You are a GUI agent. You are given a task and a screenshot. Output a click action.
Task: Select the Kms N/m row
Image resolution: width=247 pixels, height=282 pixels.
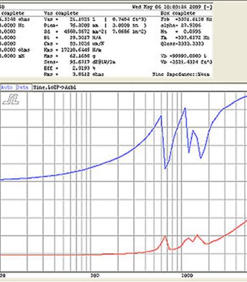[x=73, y=50]
